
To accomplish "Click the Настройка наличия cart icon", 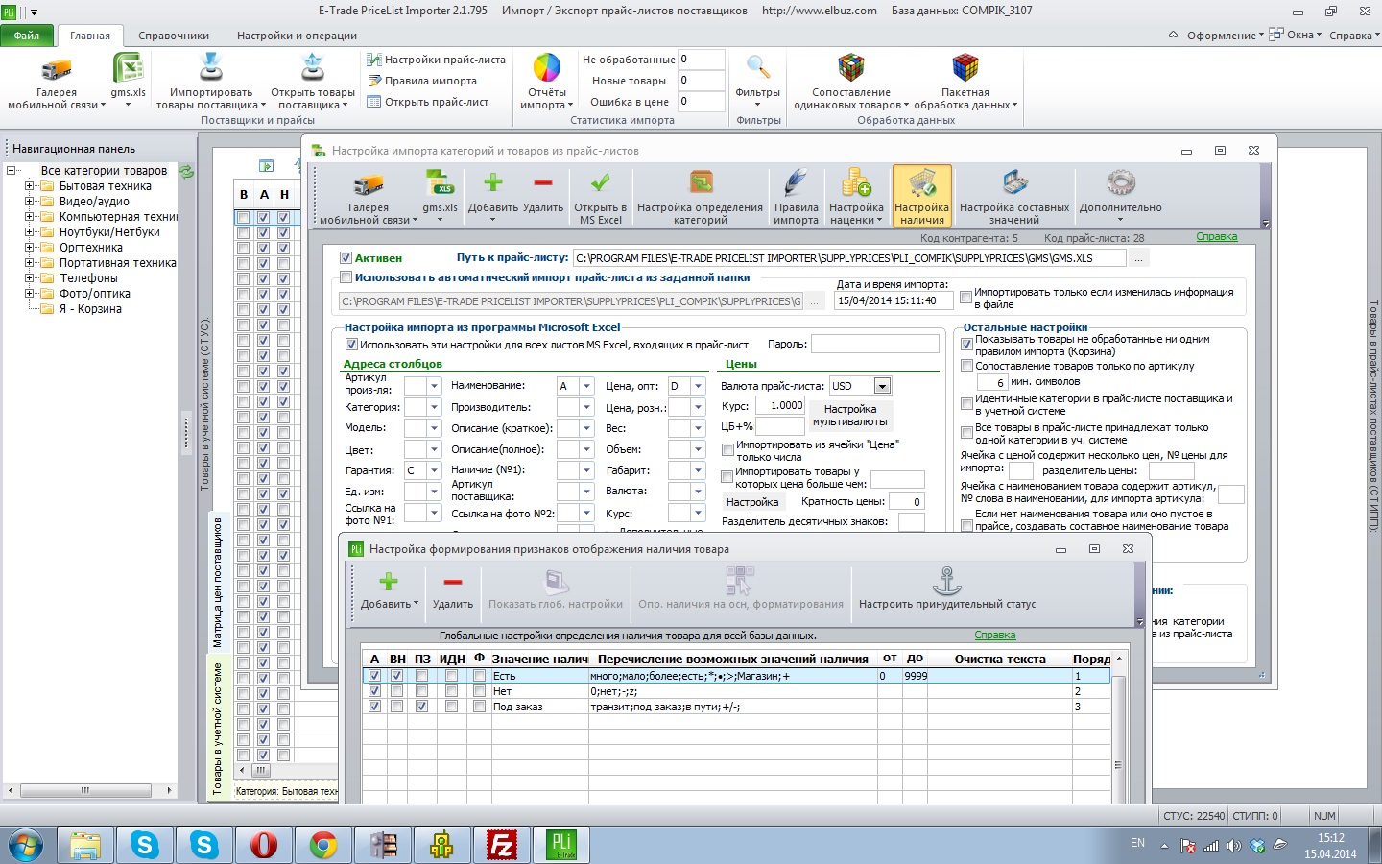I will coord(922,197).
